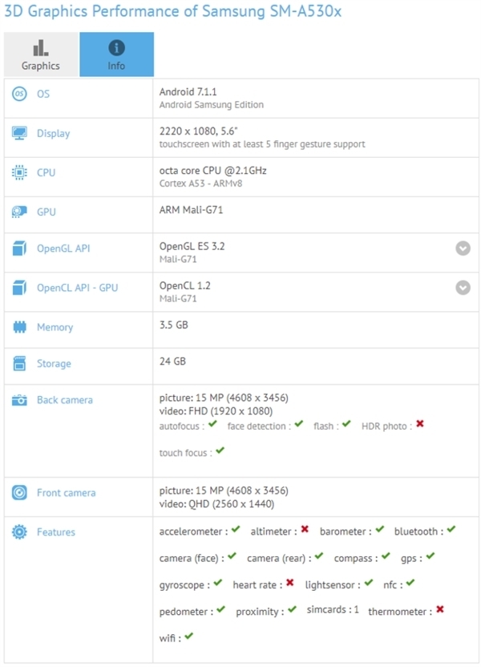The width and height of the screenshot is (481, 667).
Task: Click the CPU chip icon
Action: pos(18,172)
